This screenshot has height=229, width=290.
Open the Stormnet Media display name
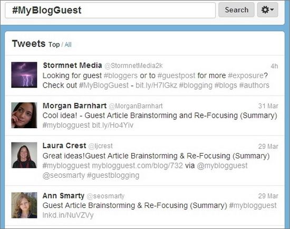click(72, 65)
